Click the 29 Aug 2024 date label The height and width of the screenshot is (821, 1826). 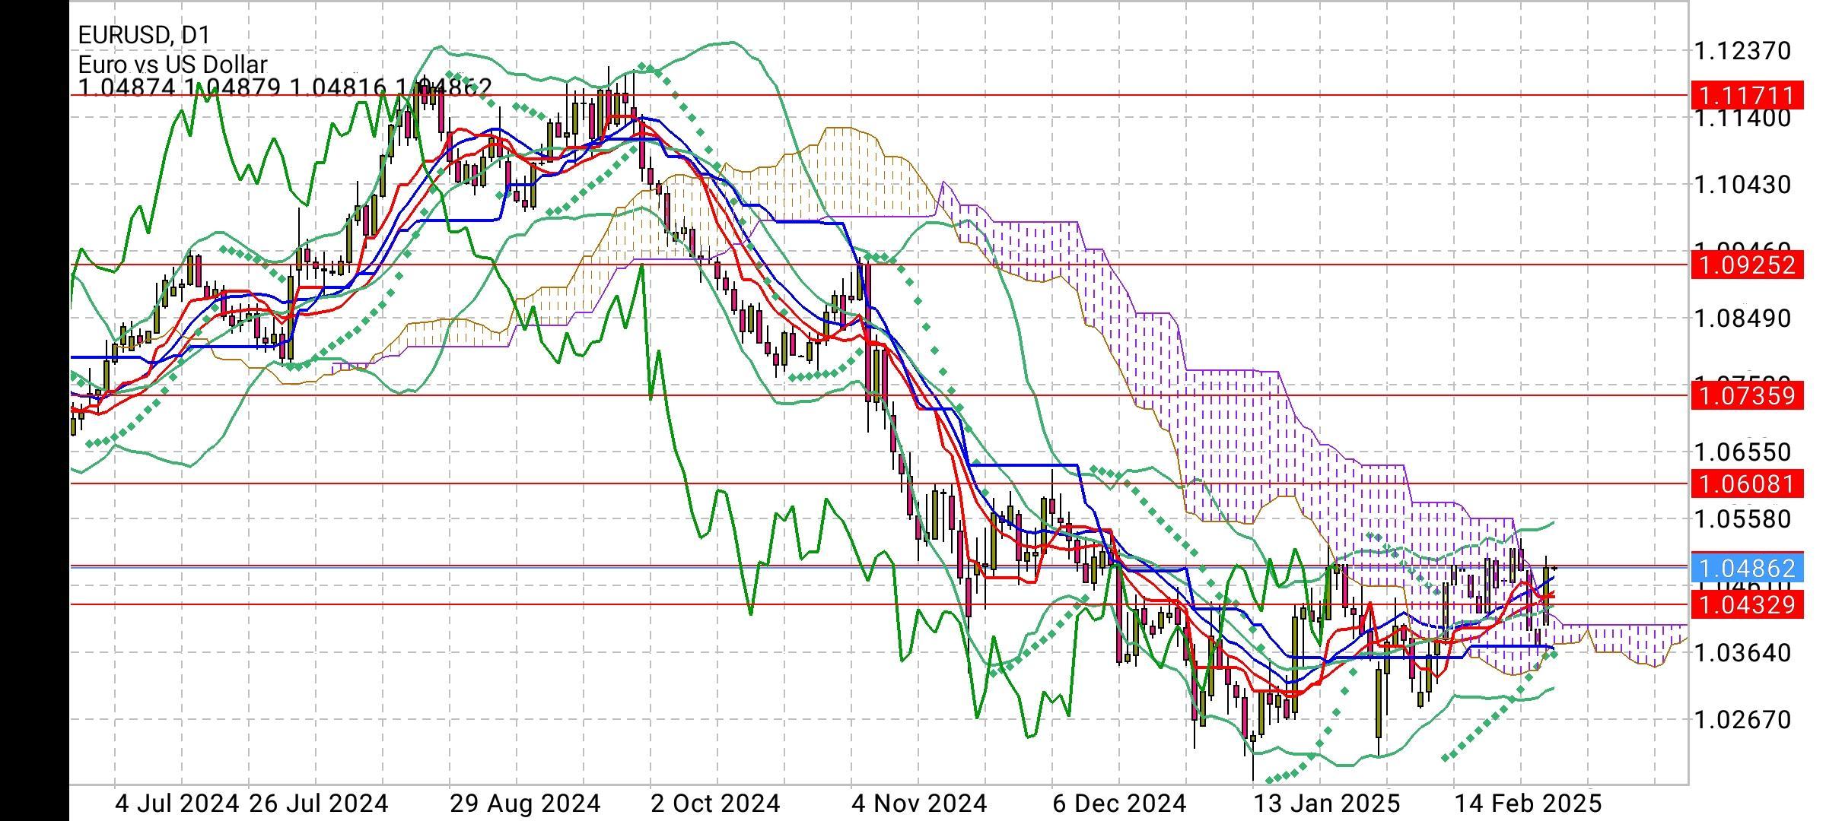click(x=525, y=804)
